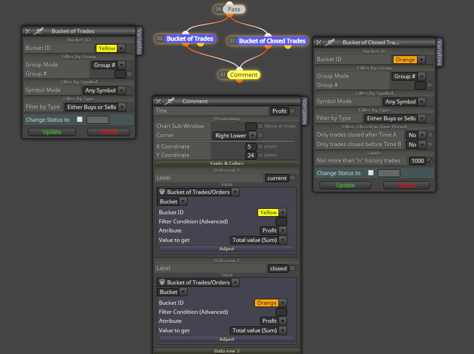Screen dimensions: 474x354
Task: Toggle Group # checkbox in Bucket of Trades panel
Action: (129, 74)
